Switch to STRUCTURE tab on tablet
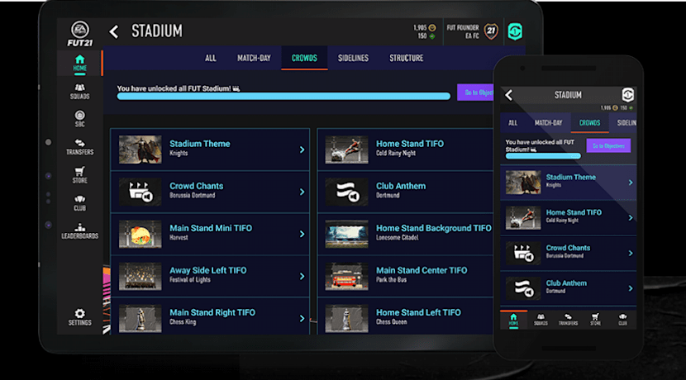 [x=407, y=58]
